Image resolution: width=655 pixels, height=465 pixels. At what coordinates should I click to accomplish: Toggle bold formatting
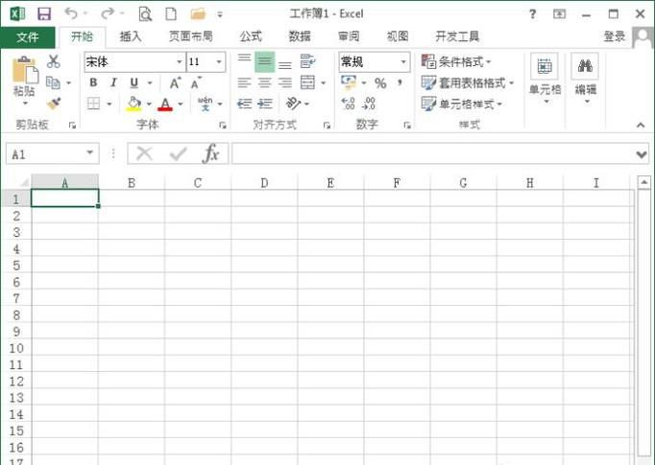point(93,82)
